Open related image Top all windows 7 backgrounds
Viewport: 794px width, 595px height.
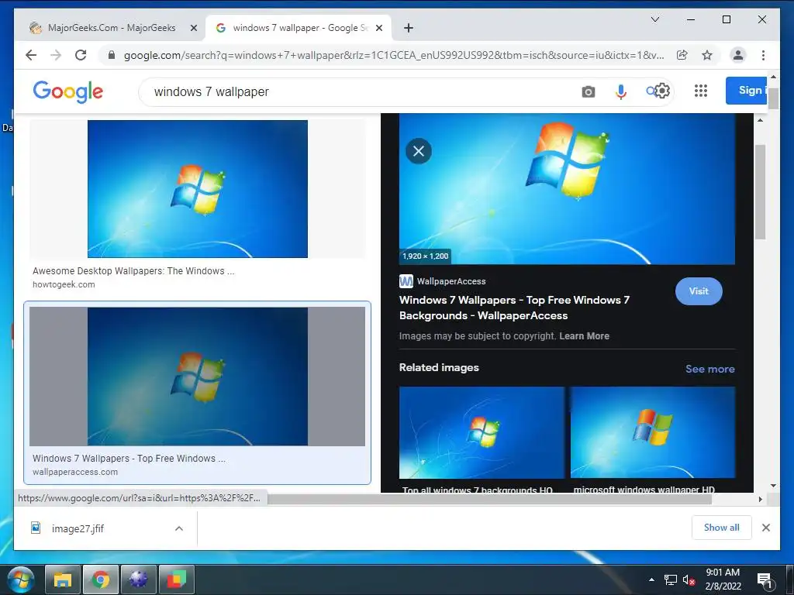click(482, 432)
